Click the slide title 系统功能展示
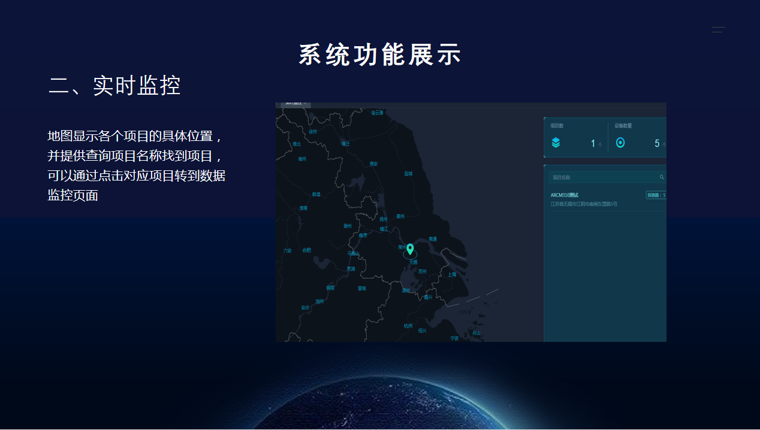The width and height of the screenshot is (760, 430). [380, 55]
